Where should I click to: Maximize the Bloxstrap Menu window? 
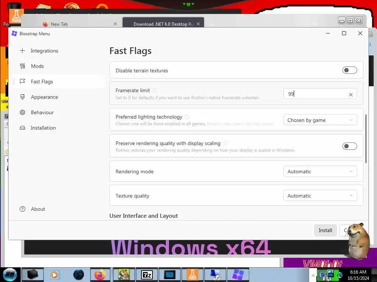pos(344,33)
